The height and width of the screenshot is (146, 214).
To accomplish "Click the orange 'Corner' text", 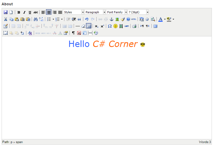I will (123, 44).
